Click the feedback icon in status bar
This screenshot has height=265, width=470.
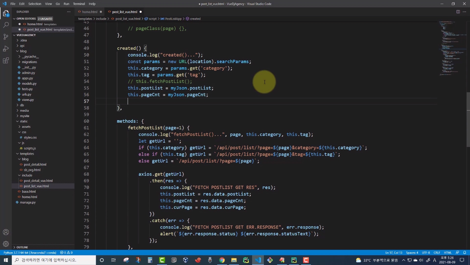(457, 253)
